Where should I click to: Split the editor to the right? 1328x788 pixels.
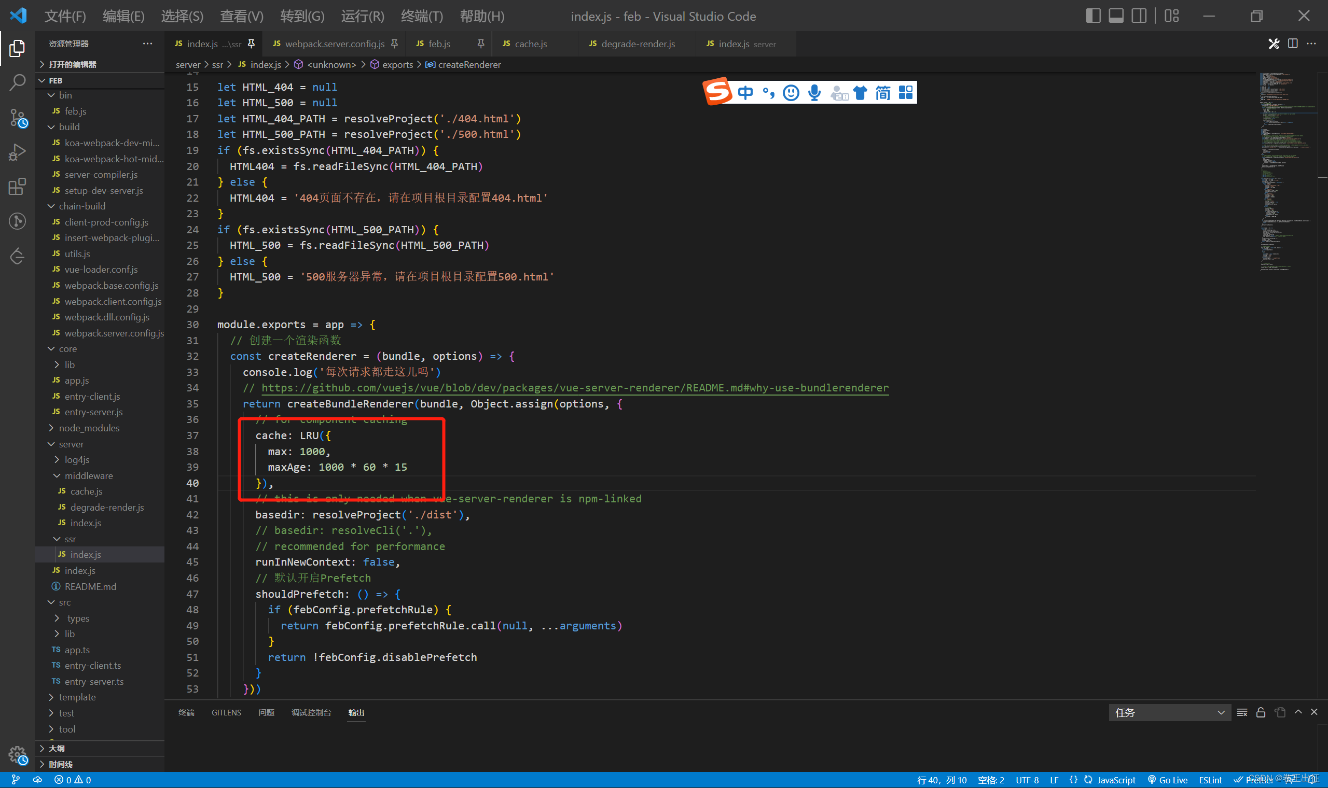click(x=1292, y=44)
